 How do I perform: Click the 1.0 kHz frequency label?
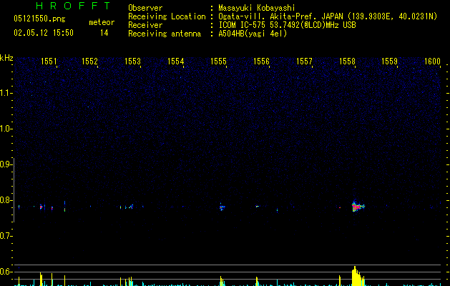6,129
